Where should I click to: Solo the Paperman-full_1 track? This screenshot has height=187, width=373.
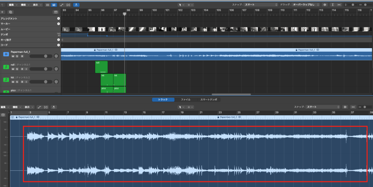(x=17, y=57)
